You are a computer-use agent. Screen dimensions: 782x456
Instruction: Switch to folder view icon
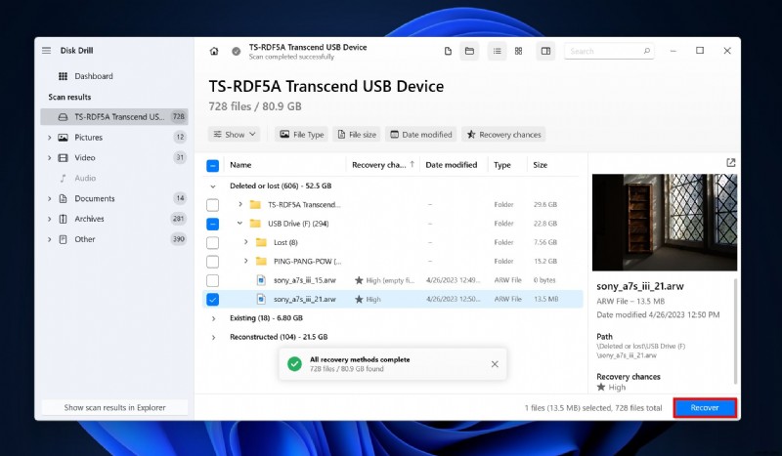(x=469, y=51)
